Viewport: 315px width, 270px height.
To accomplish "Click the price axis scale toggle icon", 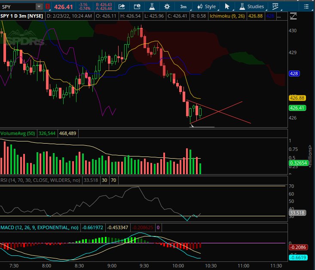I will point(294,16).
